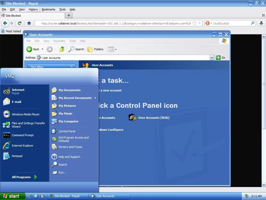This screenshot has width=266, height=200.
Task: Click inside the DuckDuckGo search field
Action: coord(231,23)
